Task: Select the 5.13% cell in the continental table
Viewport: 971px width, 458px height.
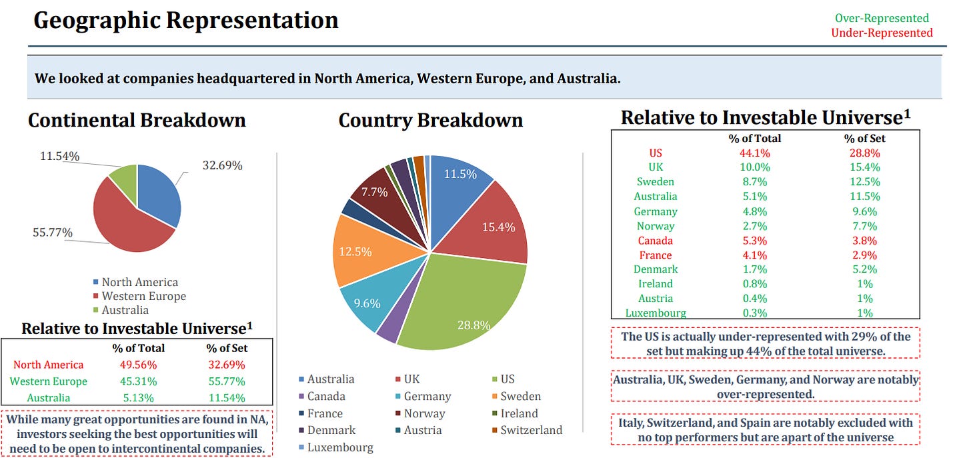Action: click(x=139, y=398)
